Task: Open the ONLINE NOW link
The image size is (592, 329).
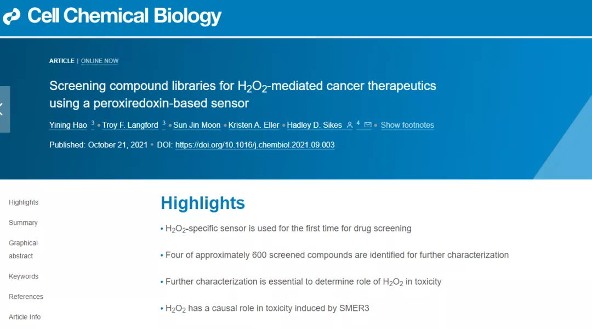Action: coord(100,61)
